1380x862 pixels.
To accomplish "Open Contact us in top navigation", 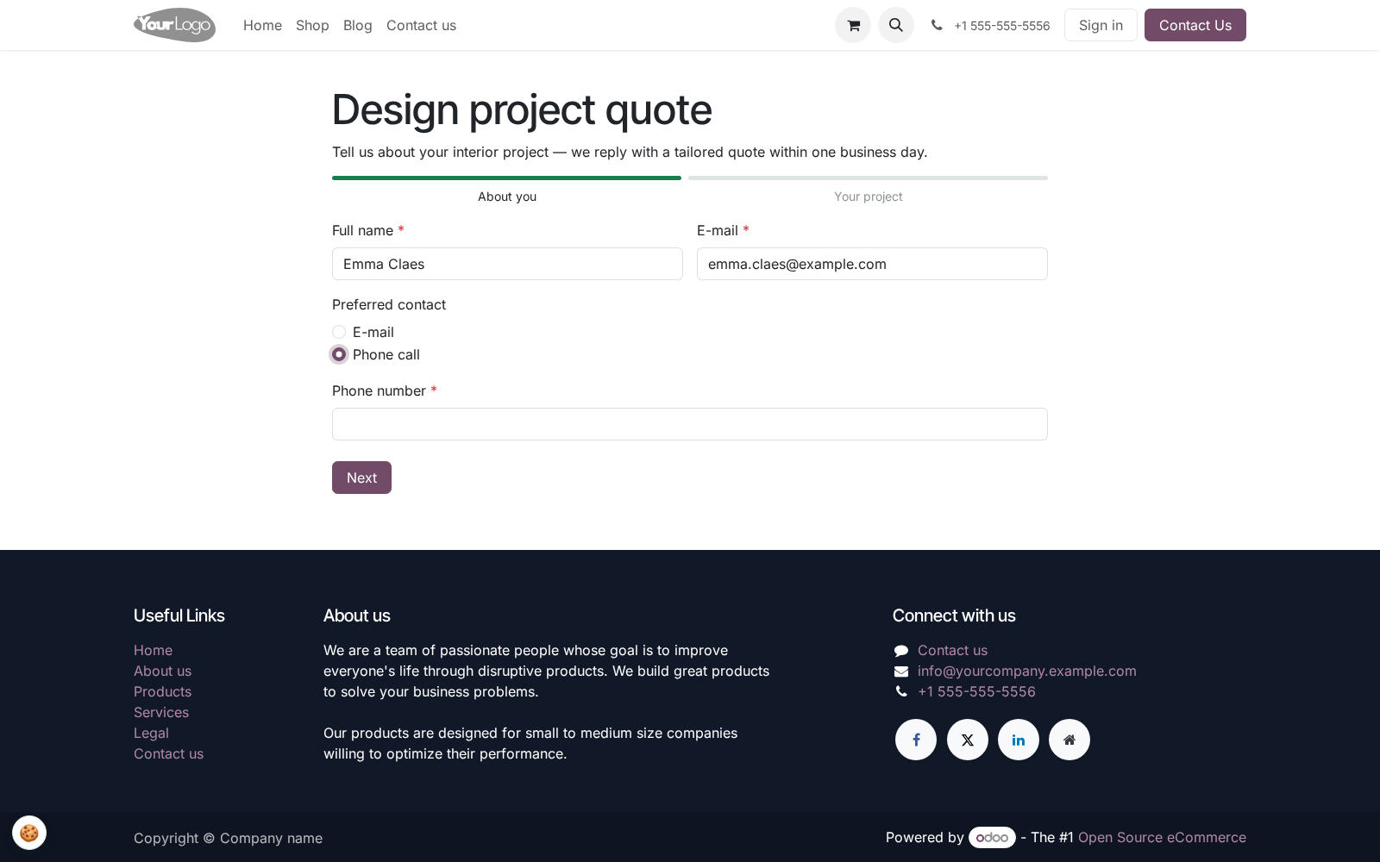I will pyautogui.click(x=421, y=25).
